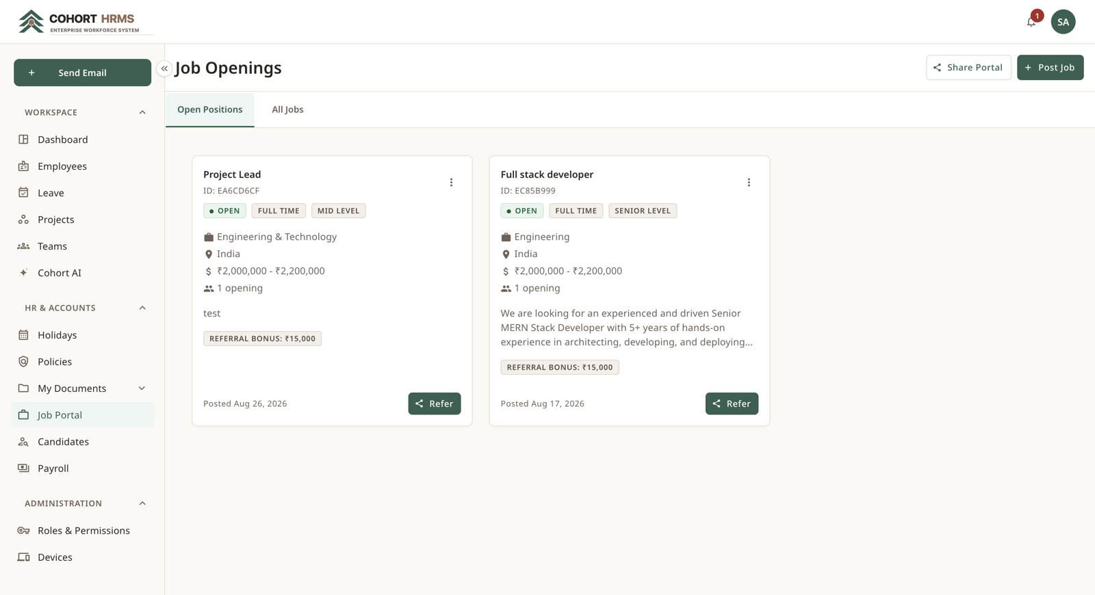Collapse the Administration section

142,503
